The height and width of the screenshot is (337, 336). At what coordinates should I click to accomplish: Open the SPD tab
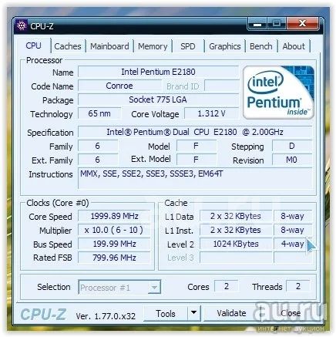click(188, 46)
